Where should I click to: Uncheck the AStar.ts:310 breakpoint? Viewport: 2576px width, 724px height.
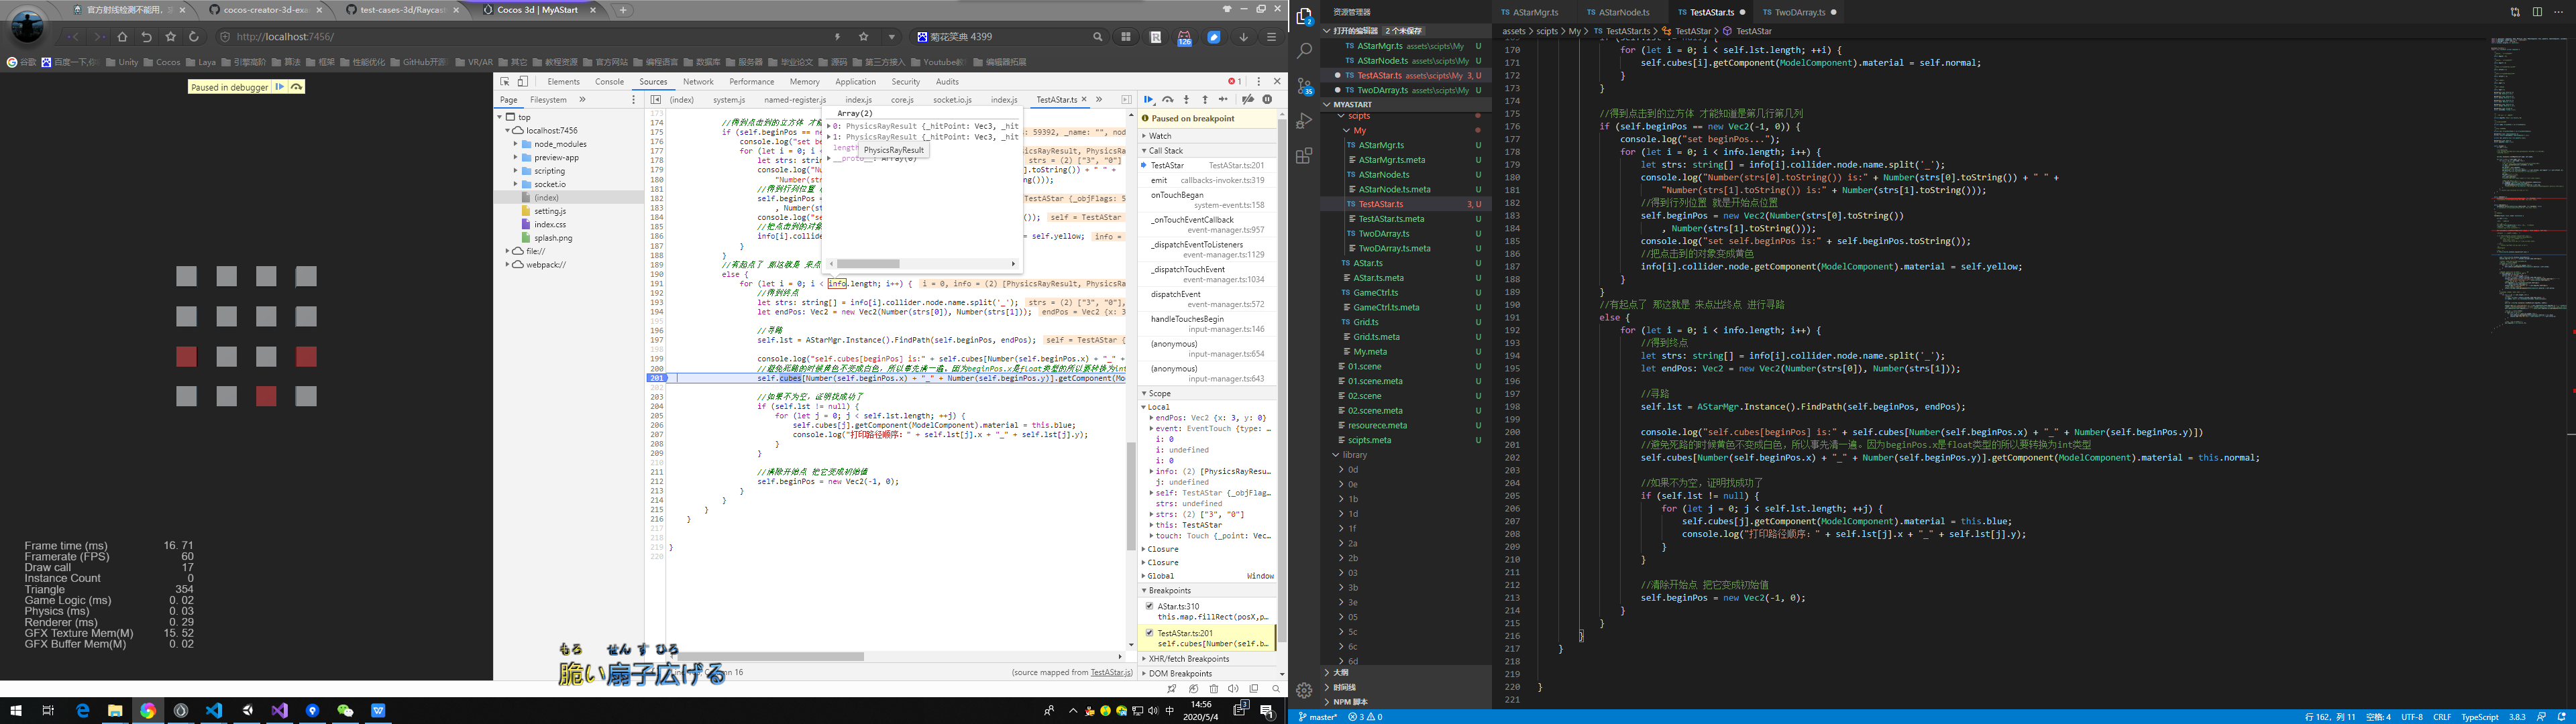[1150, 606]
